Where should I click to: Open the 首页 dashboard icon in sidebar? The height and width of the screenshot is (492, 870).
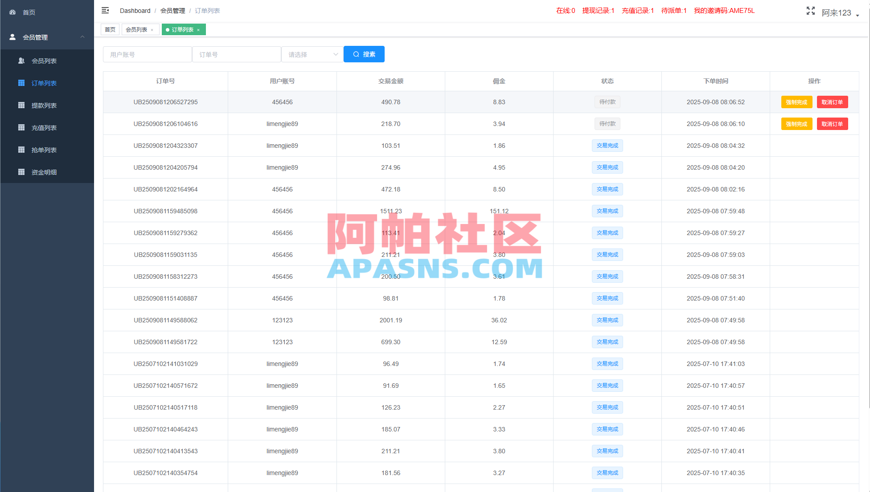pyautogui.click(x=12, y=12)
